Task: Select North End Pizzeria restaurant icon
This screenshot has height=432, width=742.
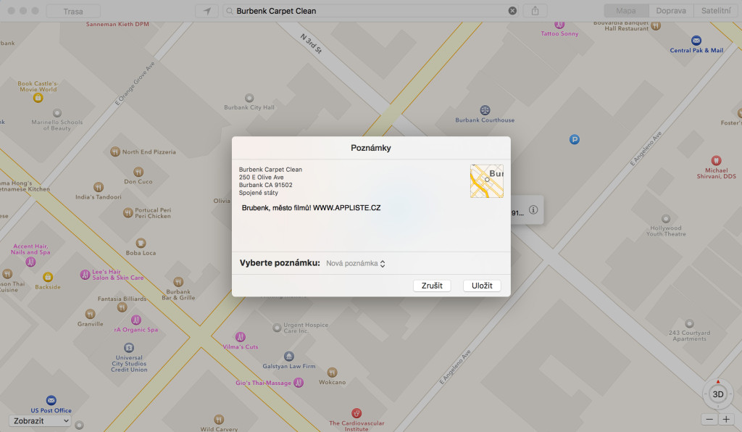Action: [115, 152]
